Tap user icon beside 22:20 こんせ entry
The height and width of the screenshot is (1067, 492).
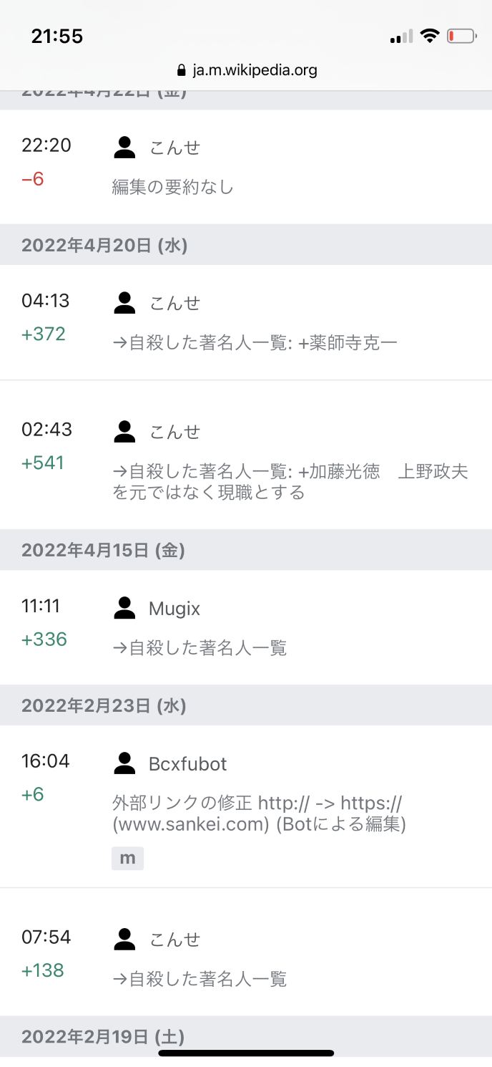click(125, 148)
